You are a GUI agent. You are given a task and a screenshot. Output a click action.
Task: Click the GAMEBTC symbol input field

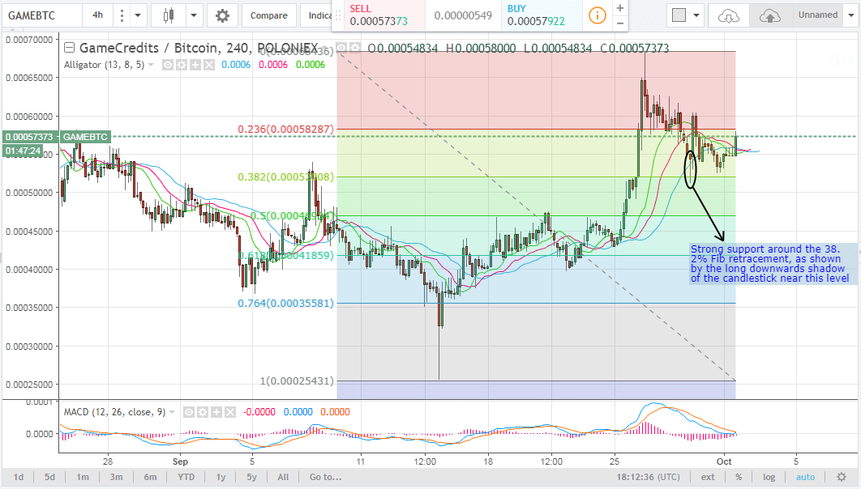(41, 15)
